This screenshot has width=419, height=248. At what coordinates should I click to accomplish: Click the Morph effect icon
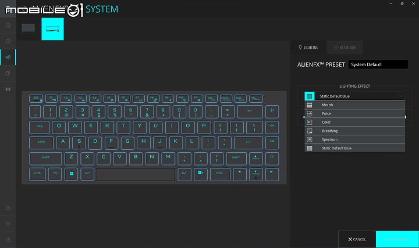(310, 105)
